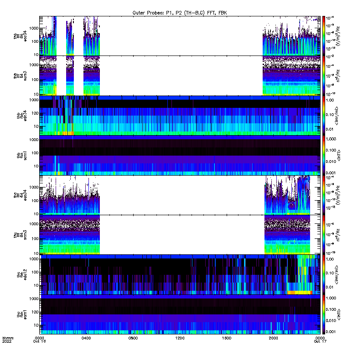Click the nT²/Hz unit label of thc scm3 color bar
The height and width of the screenshot is (364, 342).
(338, 235)
